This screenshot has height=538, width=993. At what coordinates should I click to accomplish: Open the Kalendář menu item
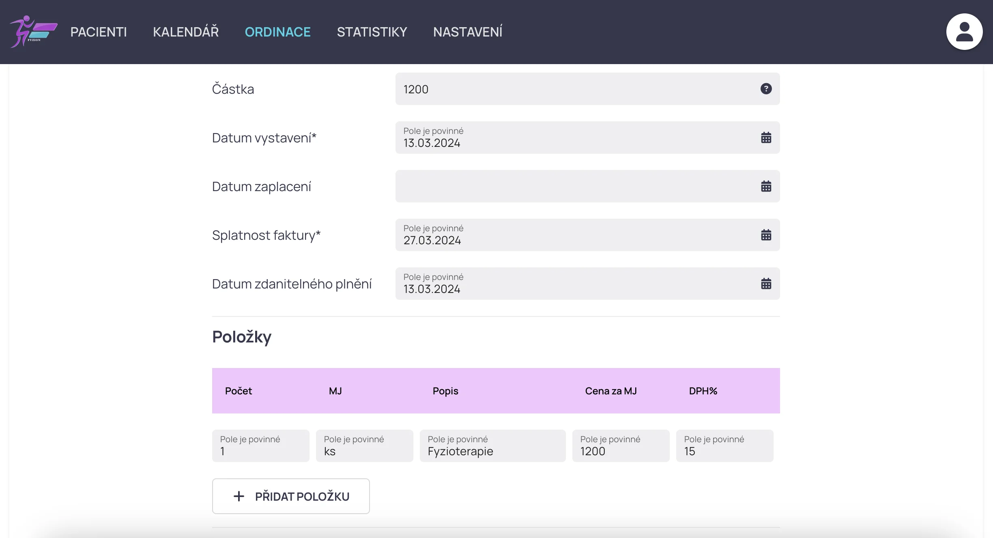point(186,32)
